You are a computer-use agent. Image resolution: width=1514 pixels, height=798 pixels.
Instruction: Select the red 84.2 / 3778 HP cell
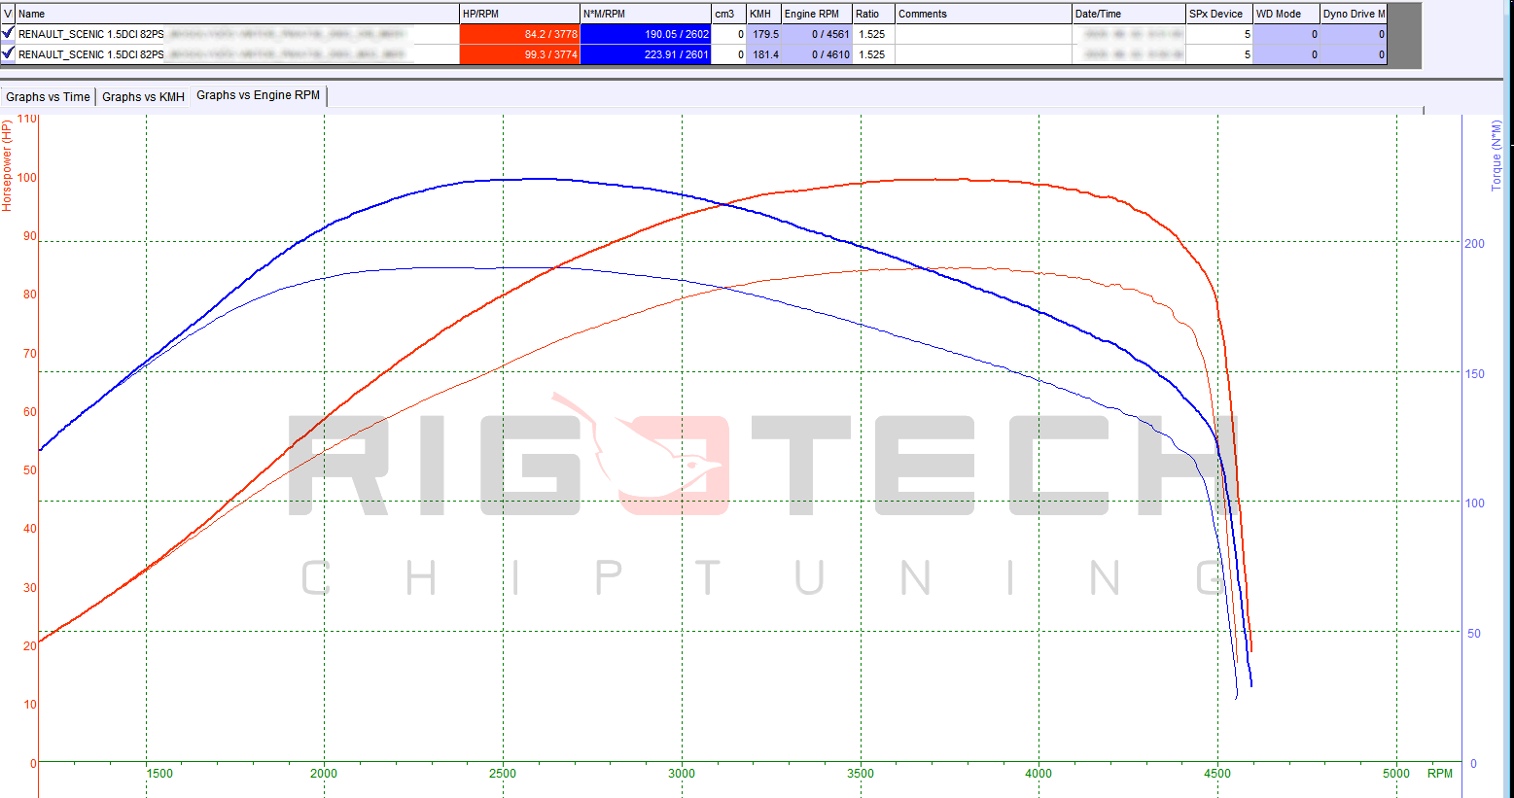519,34
